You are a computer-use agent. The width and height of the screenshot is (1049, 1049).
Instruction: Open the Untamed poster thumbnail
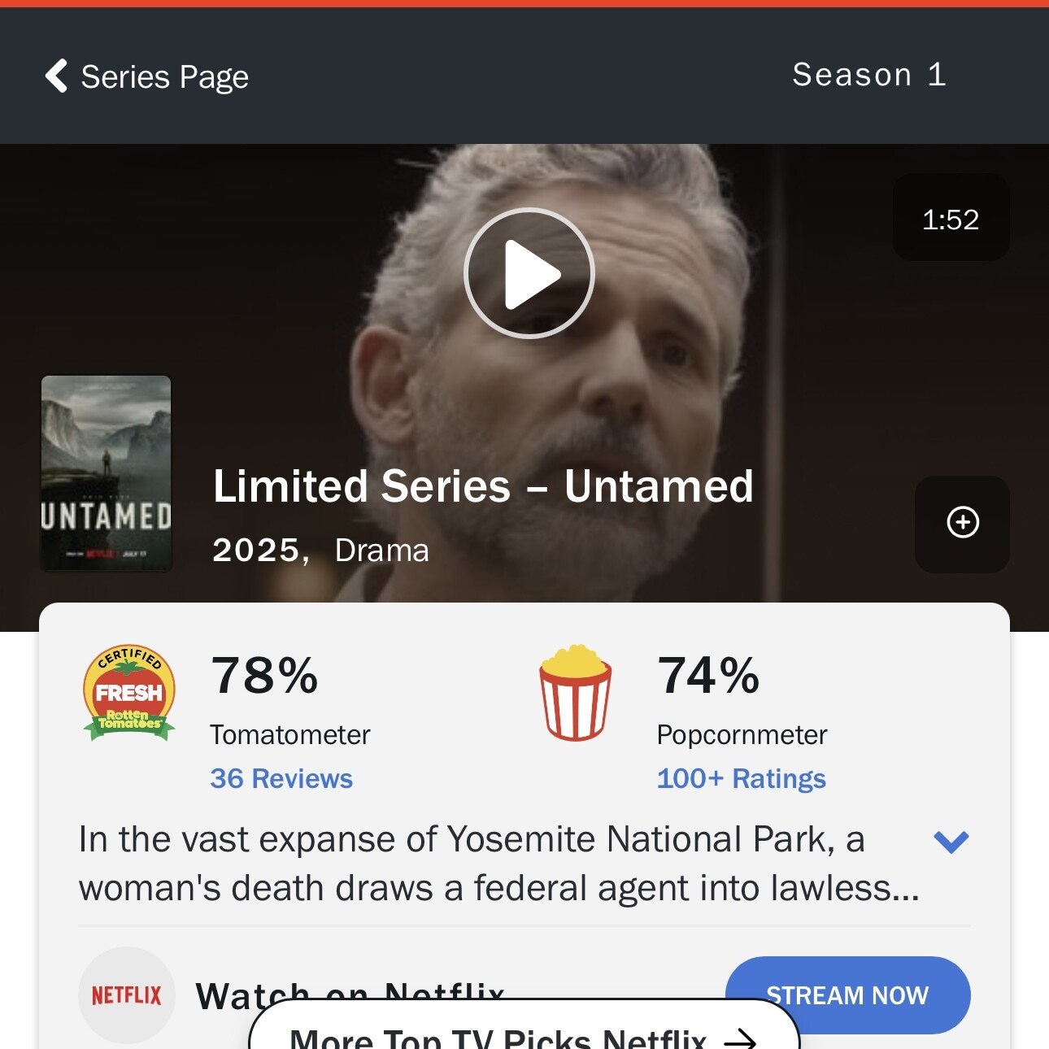(x=107, y=473)
